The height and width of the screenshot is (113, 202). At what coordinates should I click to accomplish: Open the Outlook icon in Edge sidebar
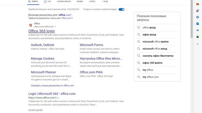(x=198, y=24)
